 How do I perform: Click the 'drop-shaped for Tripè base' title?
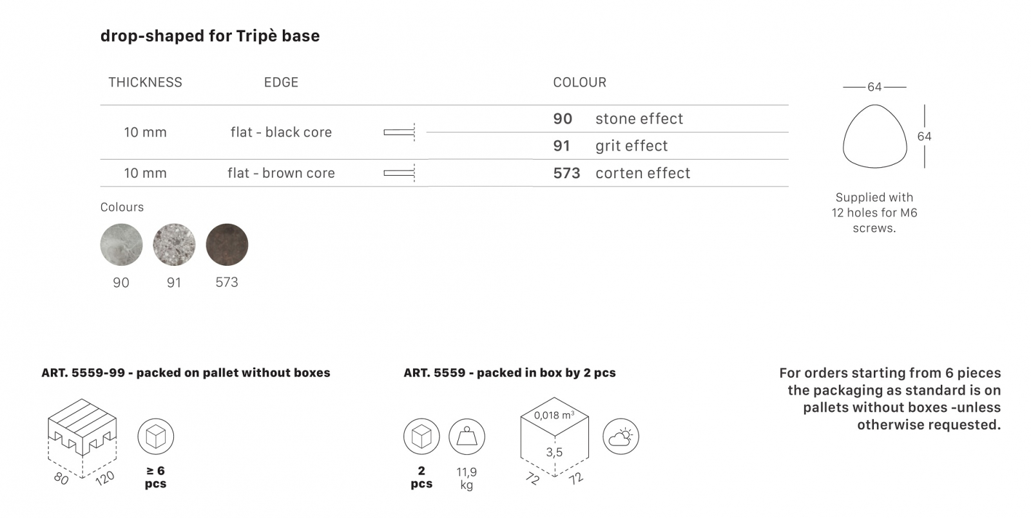[210, 36]
